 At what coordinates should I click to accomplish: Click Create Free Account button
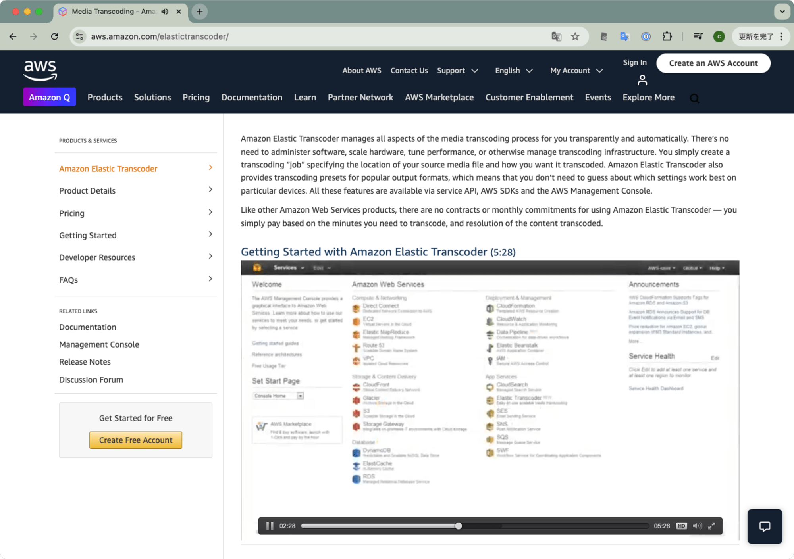(x=136, y=440)
